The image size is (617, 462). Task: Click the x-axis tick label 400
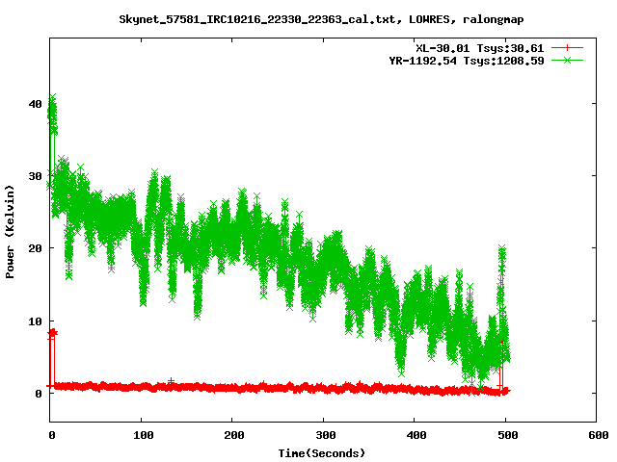point(416,435)
